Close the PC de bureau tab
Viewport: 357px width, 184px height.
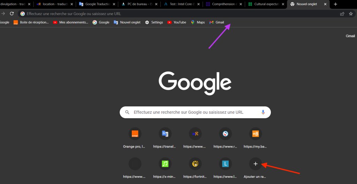pos(156,4)
